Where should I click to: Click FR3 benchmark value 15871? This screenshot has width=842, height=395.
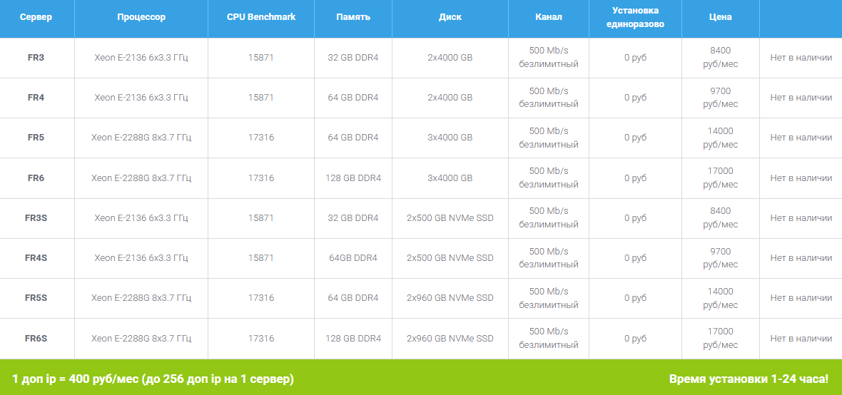point(261,58)
